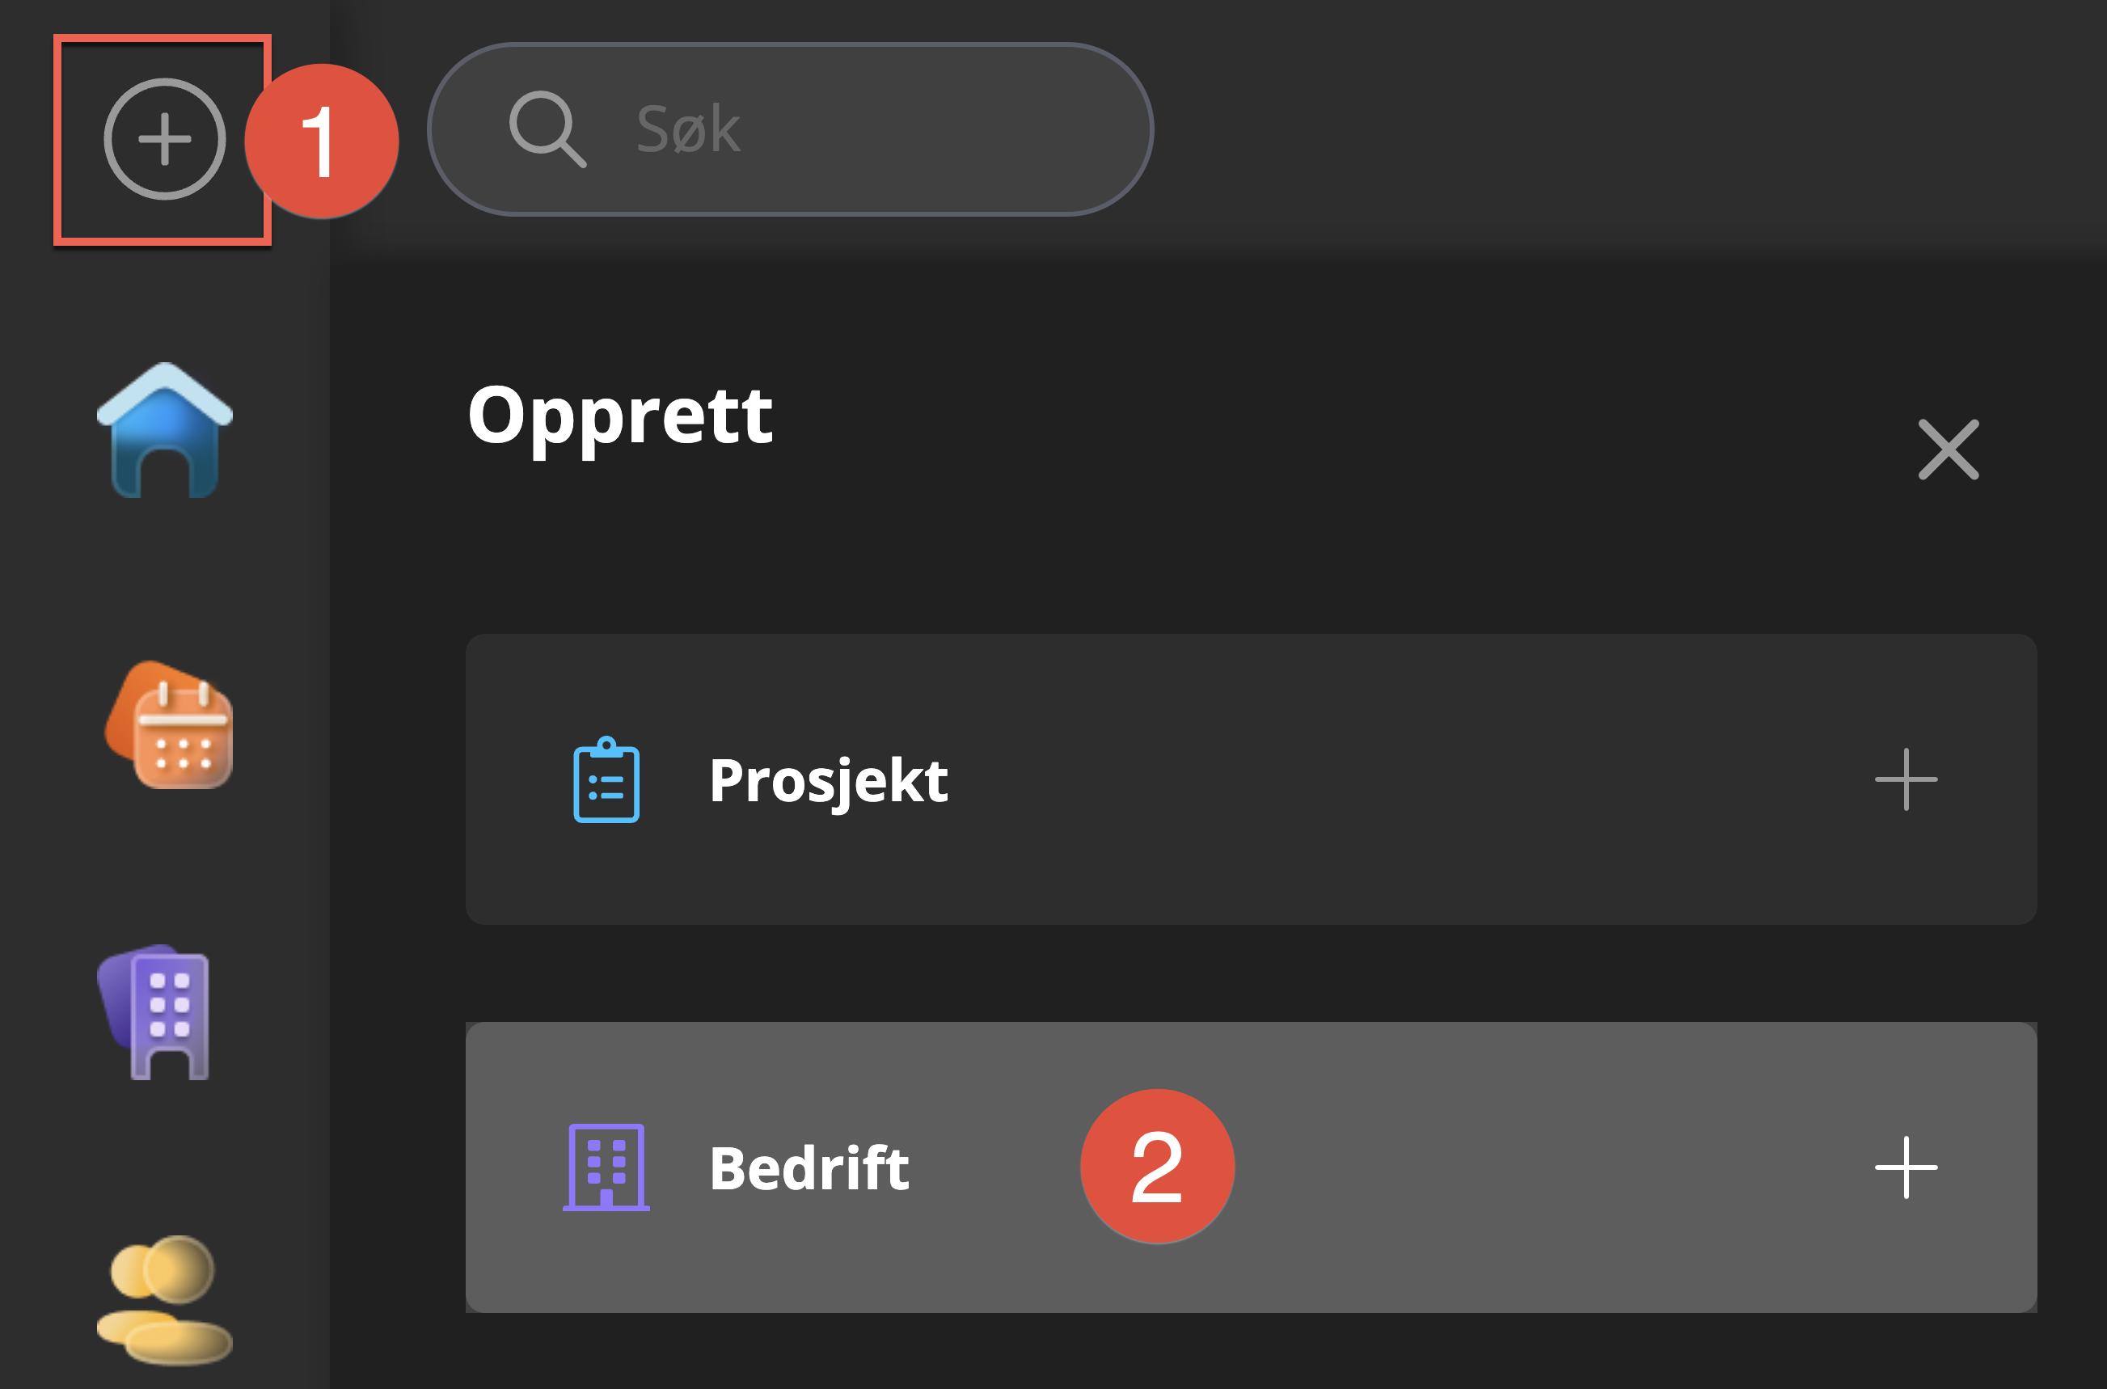The image size is (2107, 1389).
Task: Open the purple building sidebar icon
Action: pyautogui.click(x=157, y=1012)
